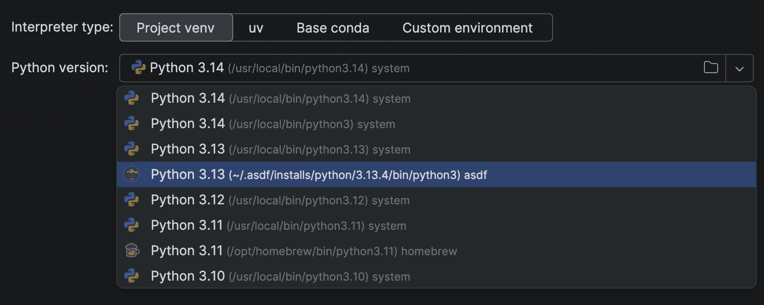This screenshot has width=764, height=305.
Task: Click Python icon beside system python3.13 entry
Action: pos(131,149)
